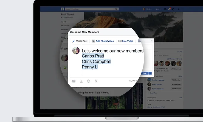
Task: Open the dropdown arrow next to Post
Action: 150,73
